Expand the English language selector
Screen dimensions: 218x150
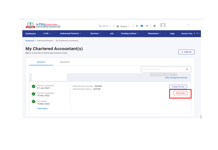click(x=123, y=26)
